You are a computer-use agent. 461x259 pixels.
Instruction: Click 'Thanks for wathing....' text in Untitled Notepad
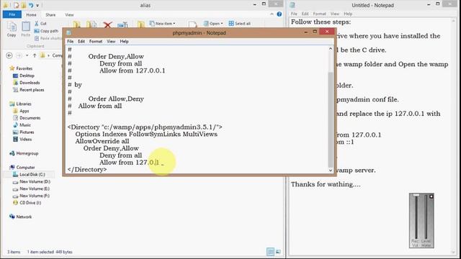pos(326,184)
